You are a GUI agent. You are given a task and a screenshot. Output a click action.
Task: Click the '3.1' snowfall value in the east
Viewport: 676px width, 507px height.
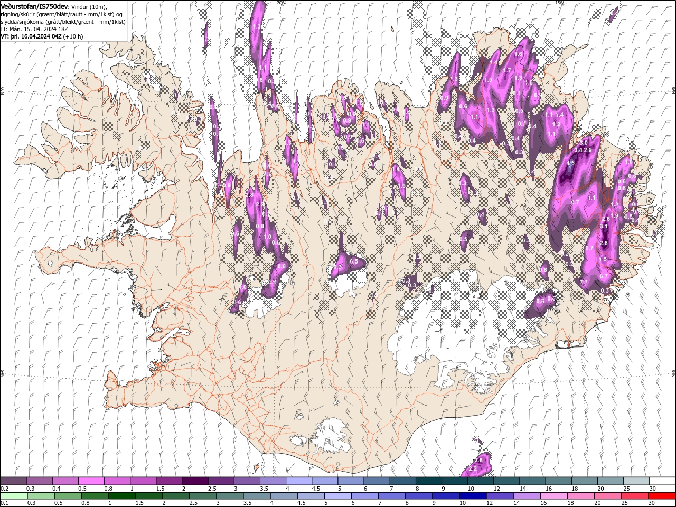point(604,226)
